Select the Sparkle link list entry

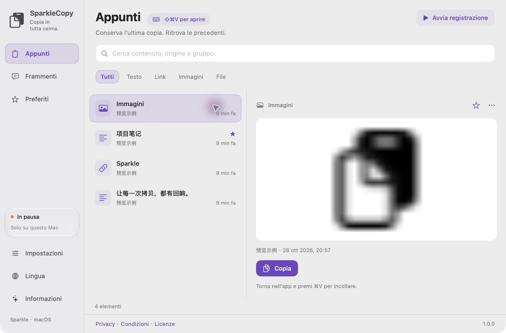tap(165, 168)
